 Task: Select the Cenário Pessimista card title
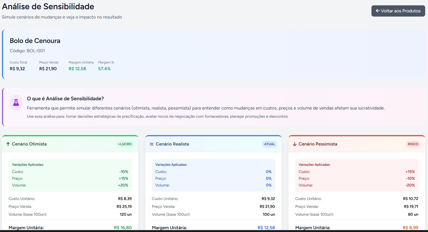pos(318,144)
